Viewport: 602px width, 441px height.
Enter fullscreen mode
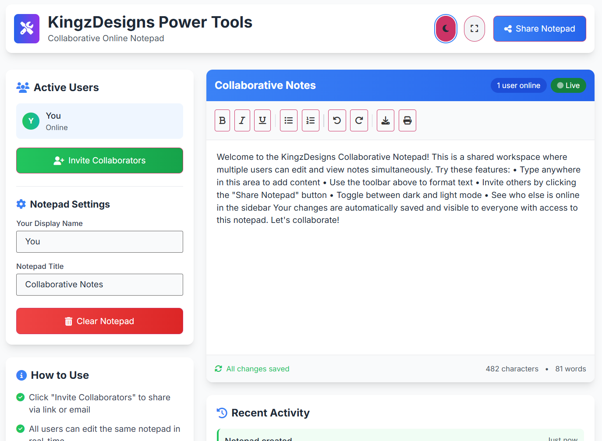tap(475, 28)
